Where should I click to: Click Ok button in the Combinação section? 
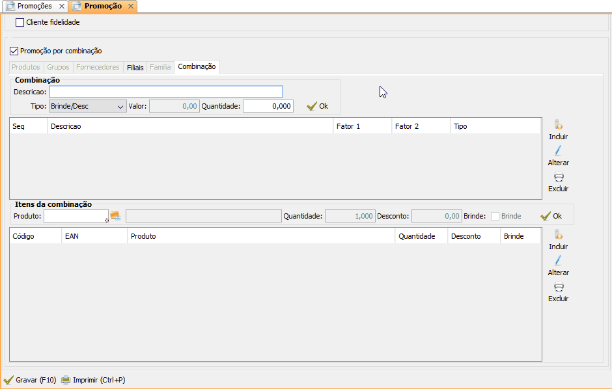(x=317, y=106)
